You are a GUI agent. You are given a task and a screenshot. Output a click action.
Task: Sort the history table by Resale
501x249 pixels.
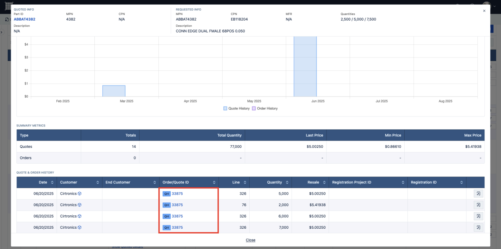pos(324,182)
